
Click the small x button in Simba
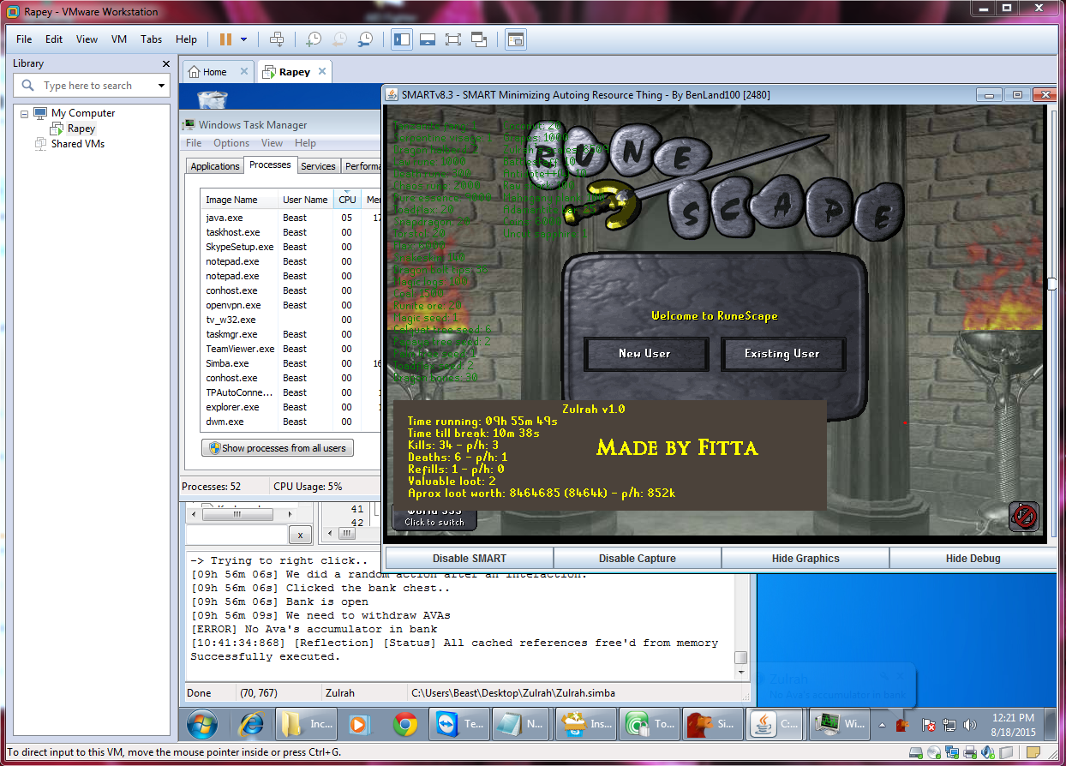tap(300, 536)
